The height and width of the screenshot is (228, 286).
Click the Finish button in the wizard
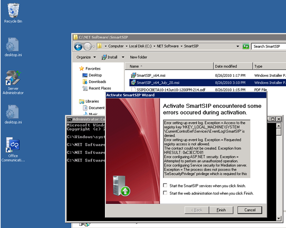pos(221,210)
